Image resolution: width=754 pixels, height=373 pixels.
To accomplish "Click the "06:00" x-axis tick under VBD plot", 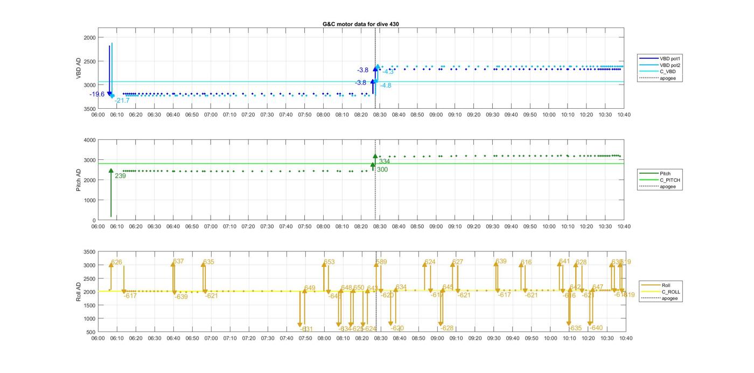I will 98,115.
